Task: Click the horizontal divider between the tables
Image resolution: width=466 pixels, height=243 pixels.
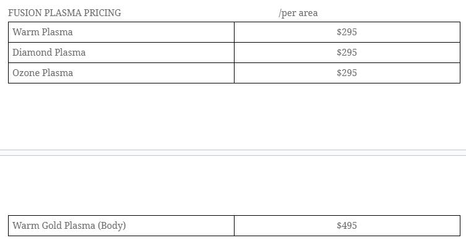Action: point(233,153)
